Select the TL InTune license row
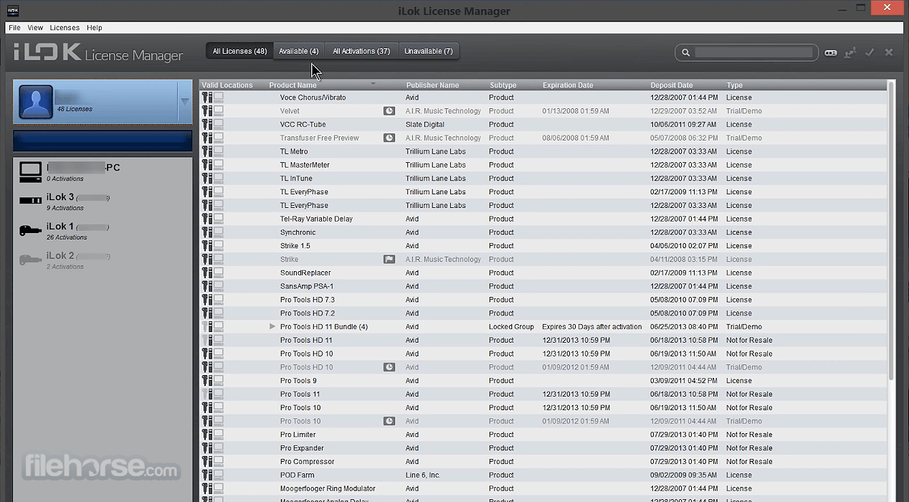Screen dimensions: 909x502 (543, 179)
